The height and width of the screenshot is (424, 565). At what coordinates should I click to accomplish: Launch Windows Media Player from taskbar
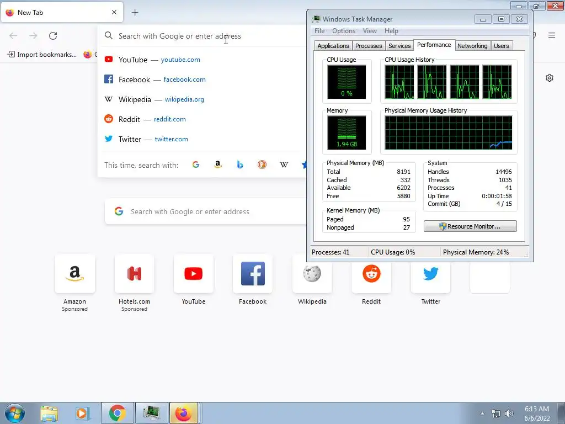[x=82, y=413]
